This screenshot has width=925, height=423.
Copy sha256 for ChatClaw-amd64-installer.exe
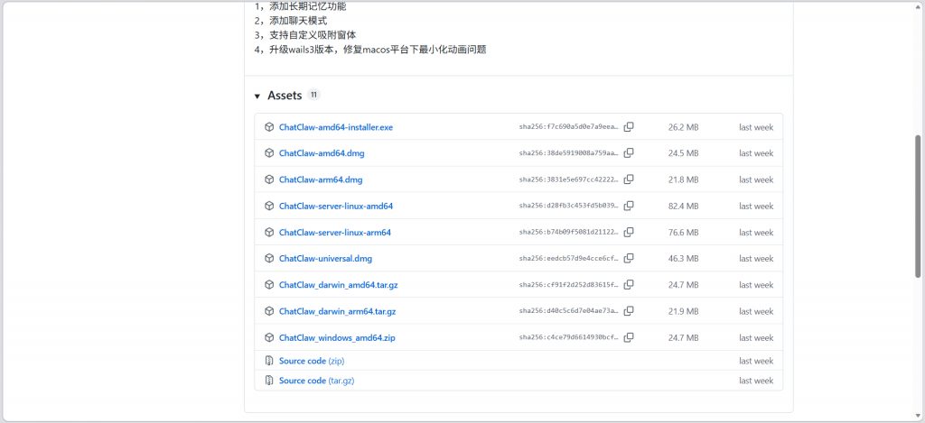pos(629,126)
